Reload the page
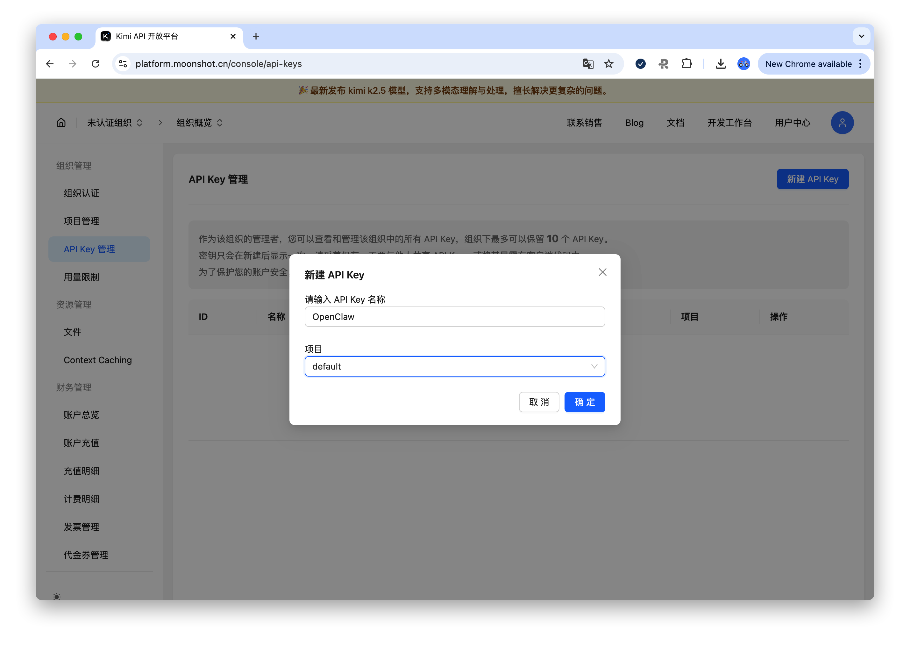The height and width of the screenshot is (648, 910). pyautogui.click(x=95, y=64)
